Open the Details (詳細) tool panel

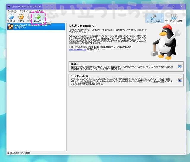(x=126, y=67)
